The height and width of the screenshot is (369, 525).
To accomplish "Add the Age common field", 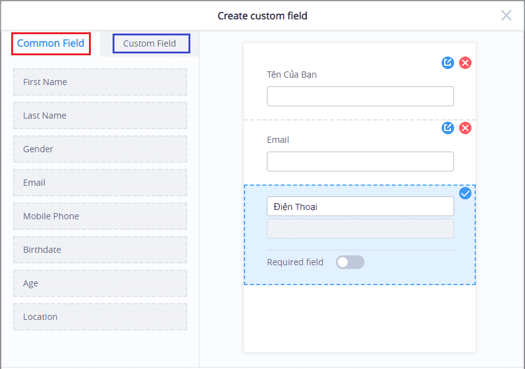I will 100,283.
